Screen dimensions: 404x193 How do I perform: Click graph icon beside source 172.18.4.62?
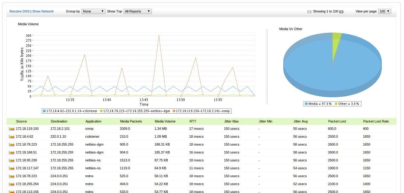[x=12, y=137]
